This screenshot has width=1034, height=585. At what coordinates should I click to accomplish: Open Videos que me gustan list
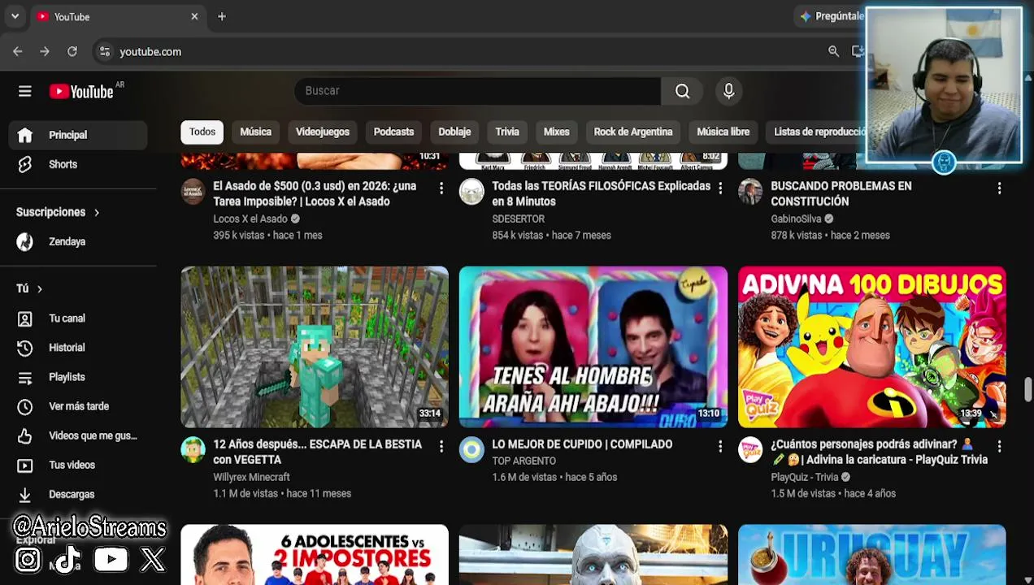[78, 435]
